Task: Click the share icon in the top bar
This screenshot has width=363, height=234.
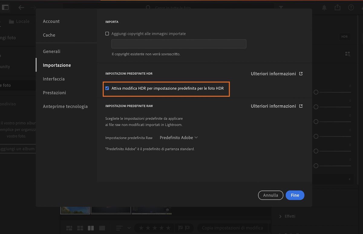Action: 337,8
